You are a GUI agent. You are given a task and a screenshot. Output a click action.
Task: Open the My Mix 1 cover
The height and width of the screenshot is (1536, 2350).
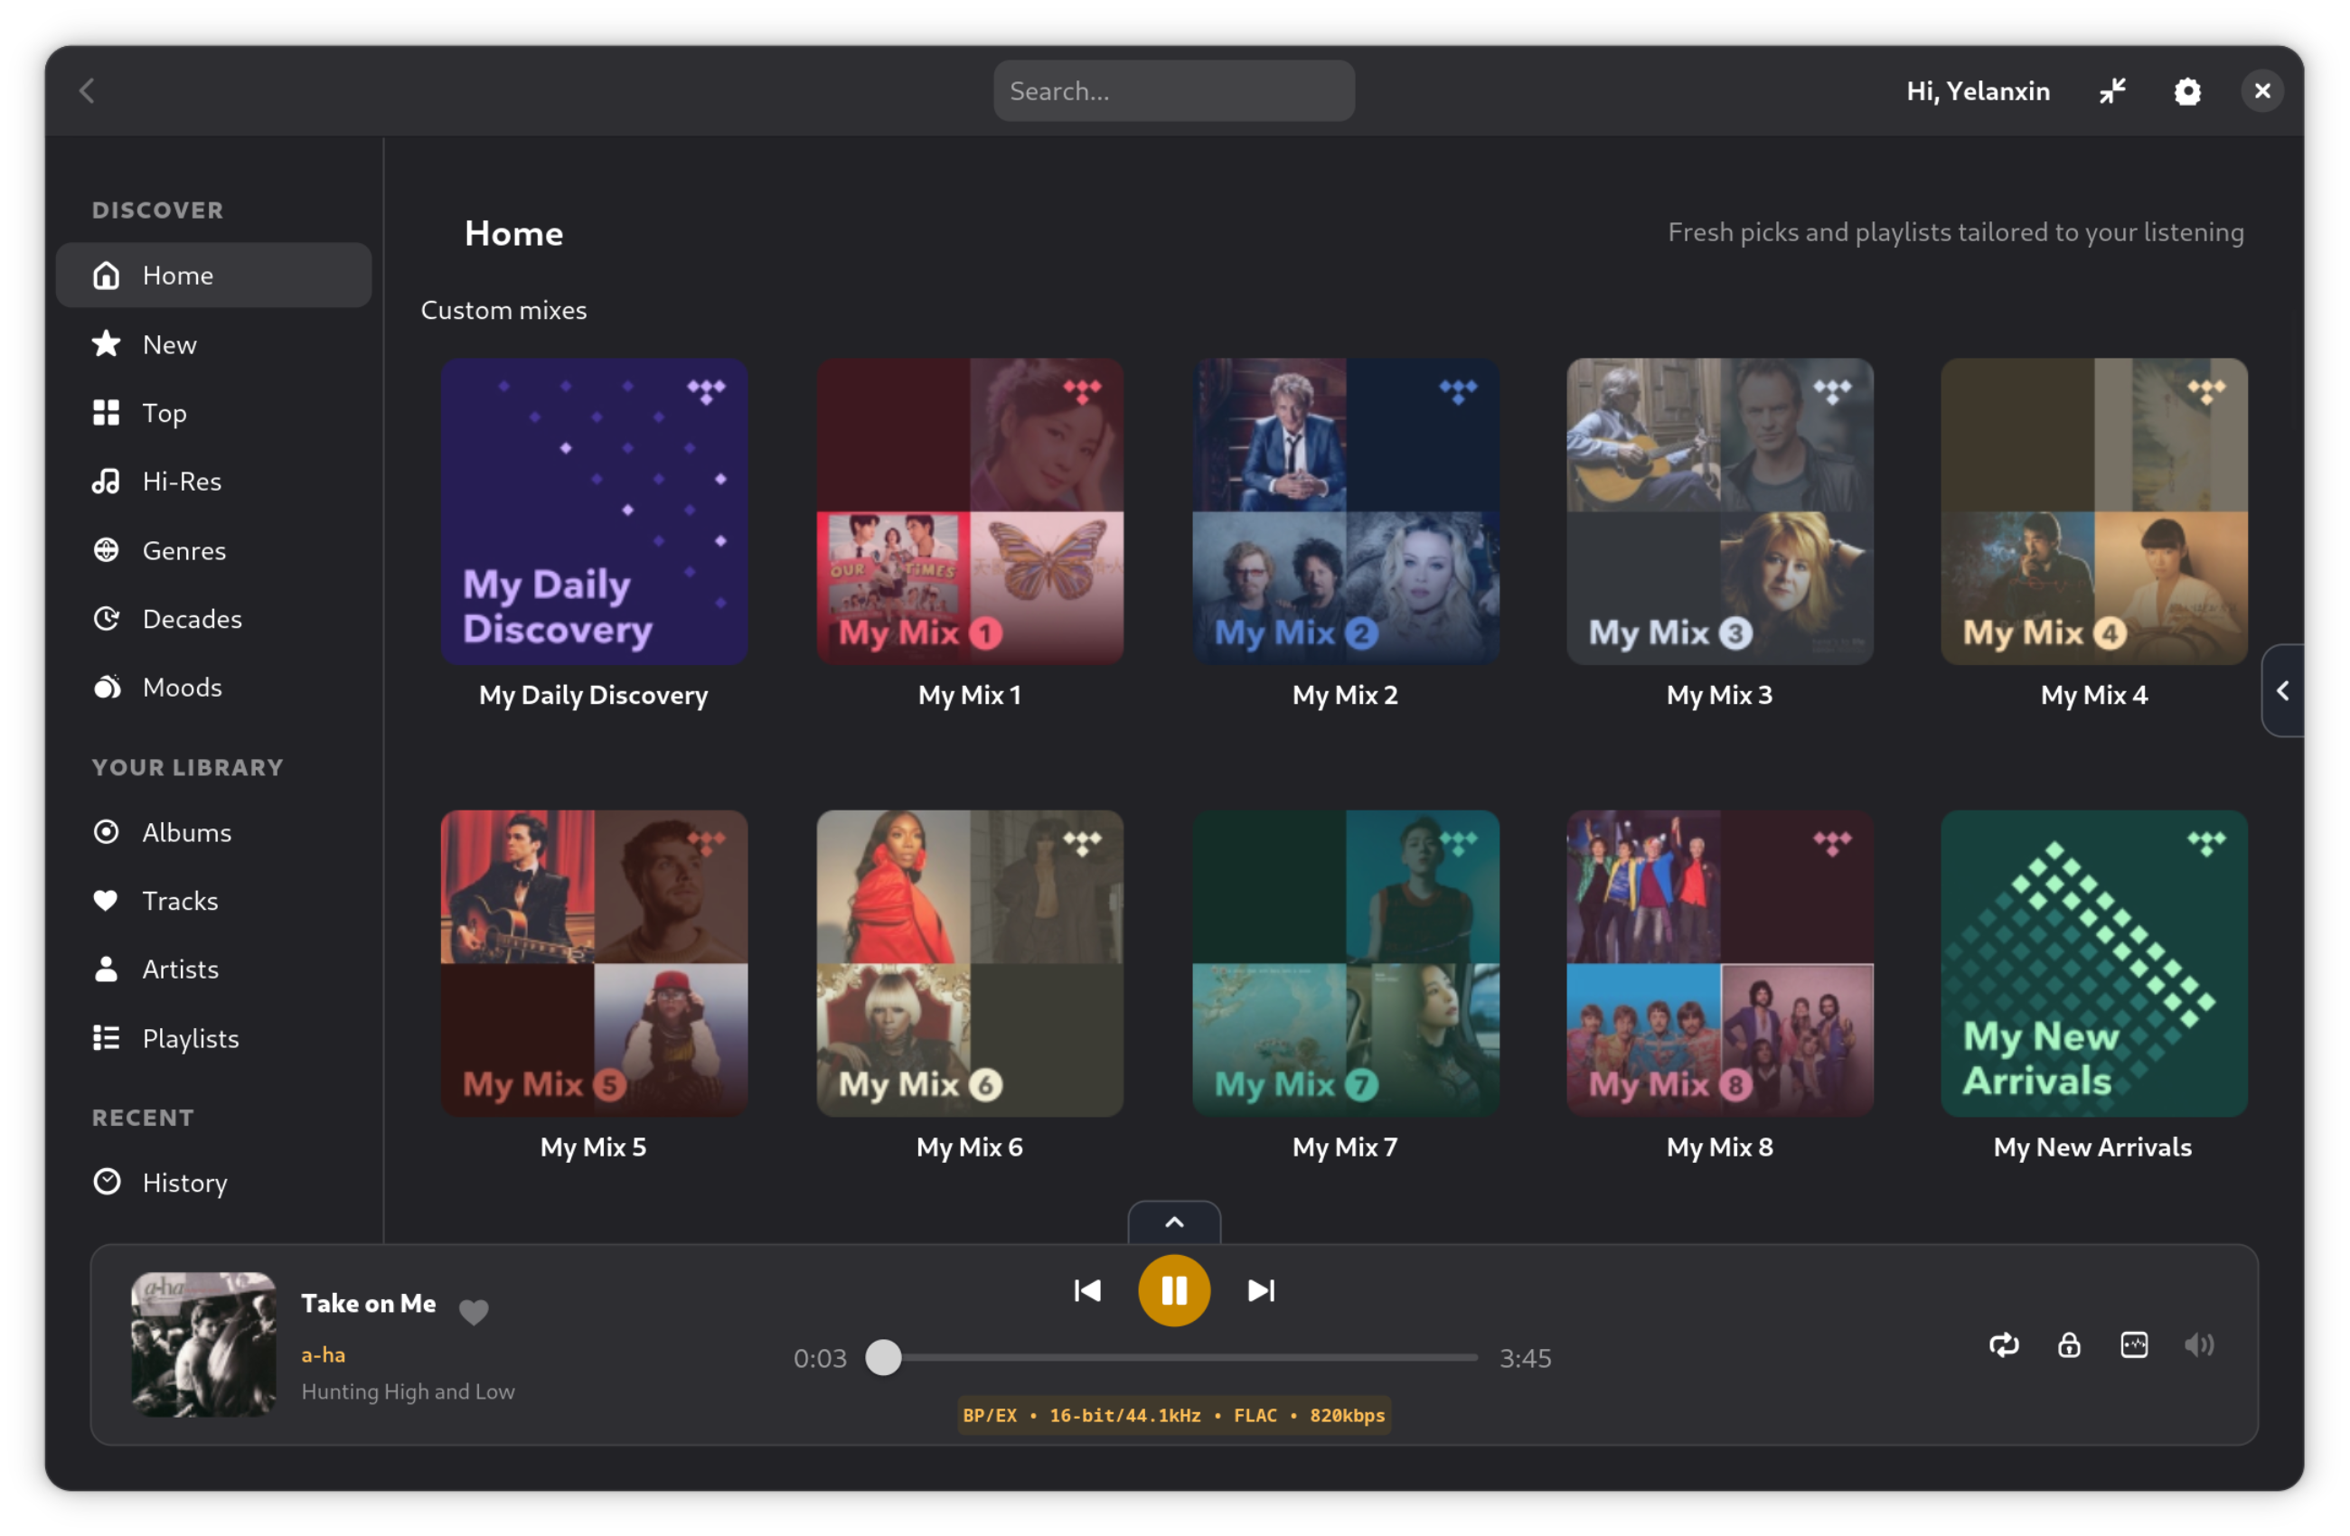[970, 511]
